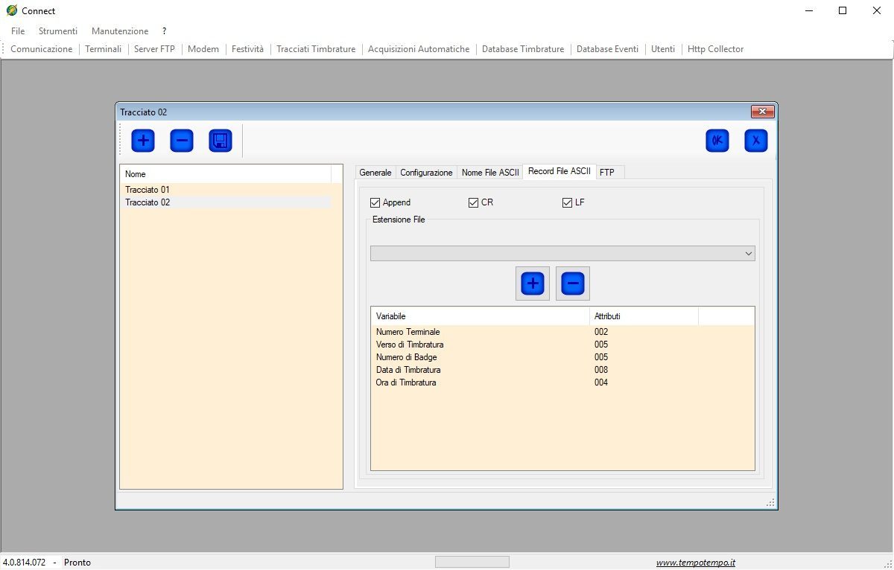Select the Verso di Timbratura variable row
The width and height of the screenshot is (894, 570).
[562, 345]
